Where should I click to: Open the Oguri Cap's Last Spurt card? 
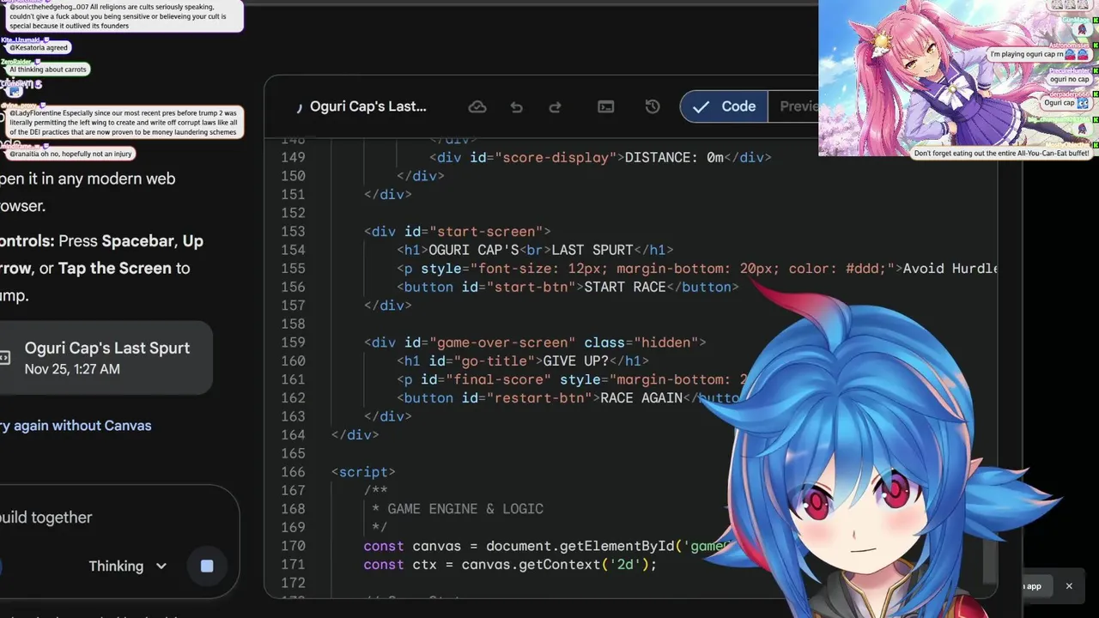(105, 358)
